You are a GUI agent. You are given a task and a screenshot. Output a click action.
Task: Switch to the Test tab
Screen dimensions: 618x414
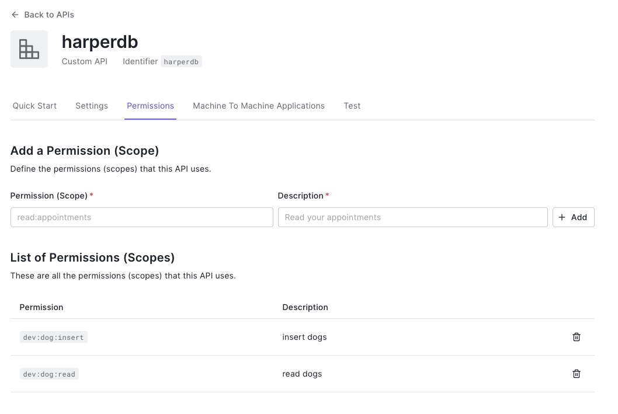coord(352,106)
